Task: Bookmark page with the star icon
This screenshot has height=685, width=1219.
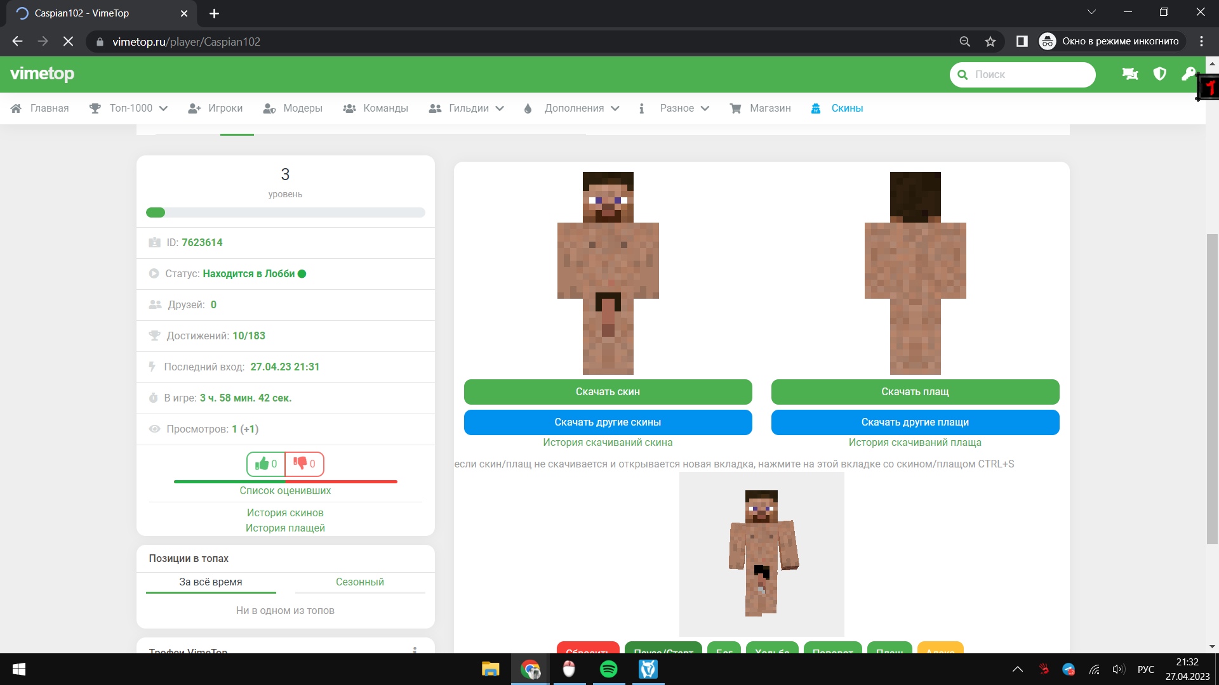Action: click(x=990, y=42)
